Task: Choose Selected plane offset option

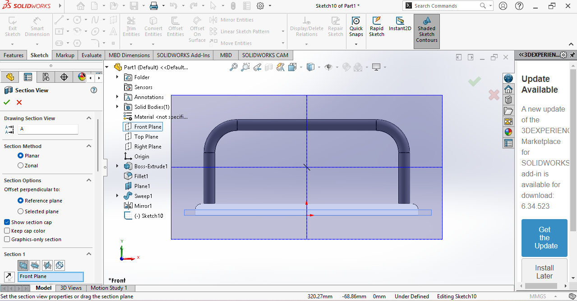Action: click(x=20, y=211)
